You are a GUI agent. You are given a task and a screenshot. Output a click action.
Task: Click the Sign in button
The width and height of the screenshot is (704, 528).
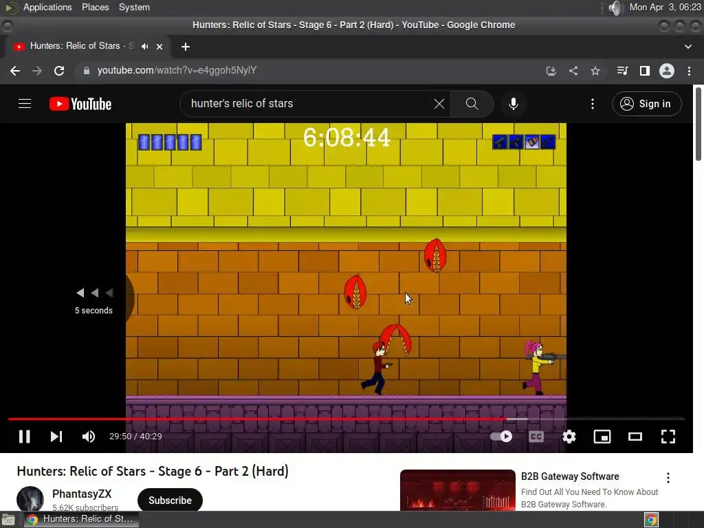coord(646,104)
